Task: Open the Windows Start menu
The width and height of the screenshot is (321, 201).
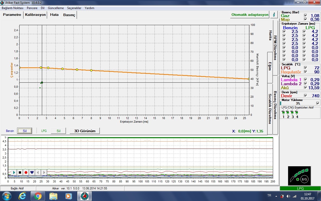Action: pyautogui.click(x=7, y=196)
